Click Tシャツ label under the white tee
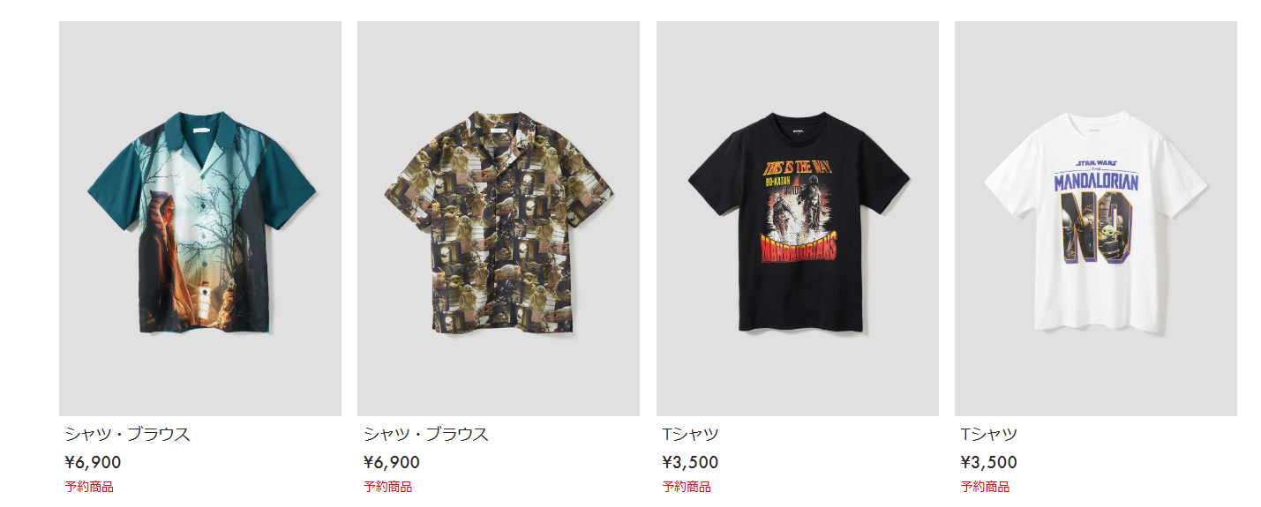The height and width of the screenshot is (507, 1261). [989, 434]
